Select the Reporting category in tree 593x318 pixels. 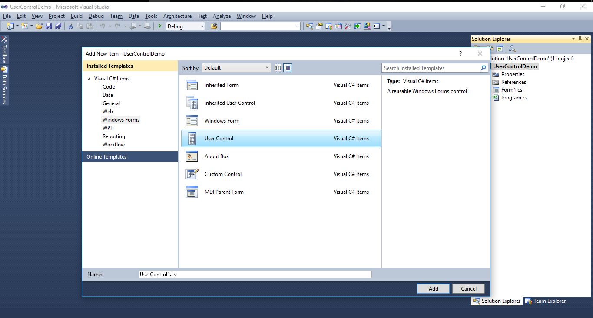pos(114,136)
